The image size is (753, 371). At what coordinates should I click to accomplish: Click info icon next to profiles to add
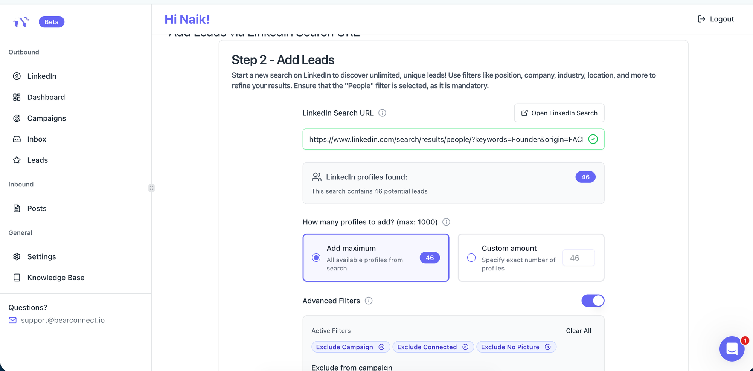click(446, 222)
